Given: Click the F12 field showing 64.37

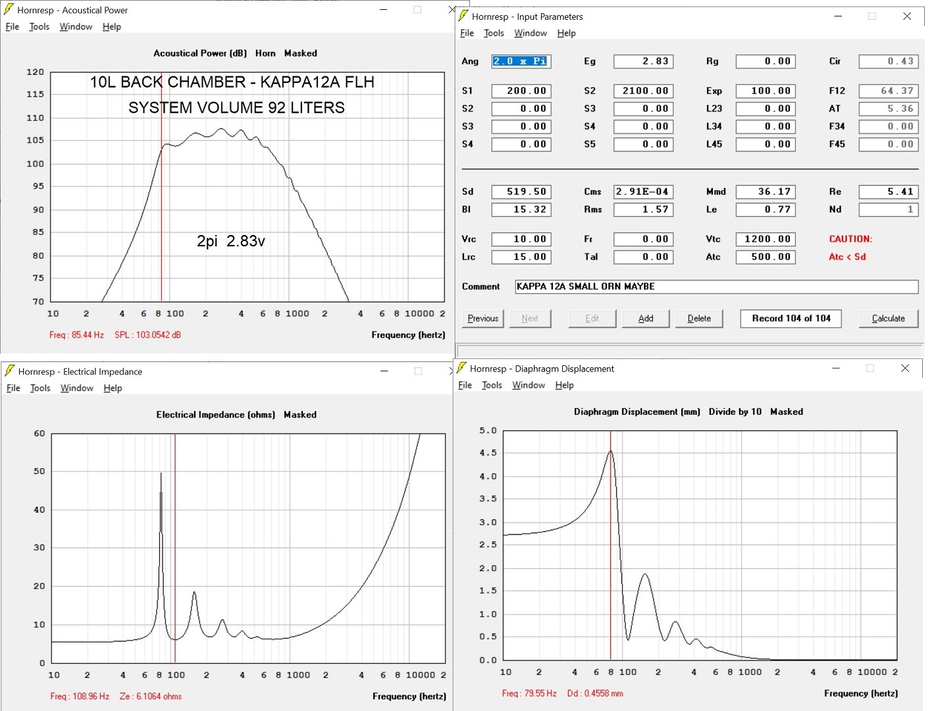Looking at the screenshot, I should tap(889, 91).
